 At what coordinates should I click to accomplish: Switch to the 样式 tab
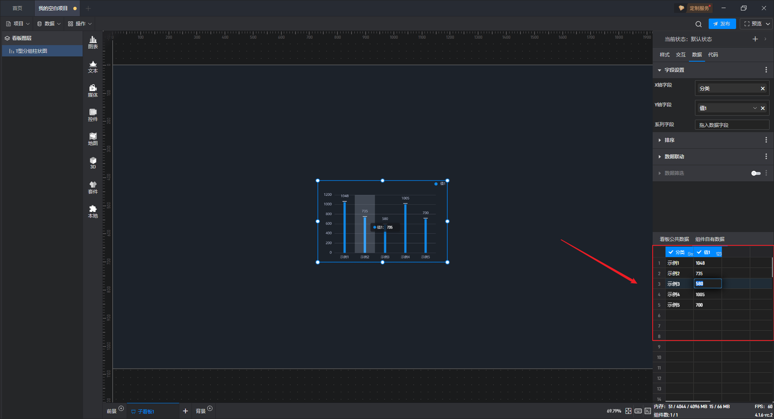pyautogui.click(x=664, y=55)
